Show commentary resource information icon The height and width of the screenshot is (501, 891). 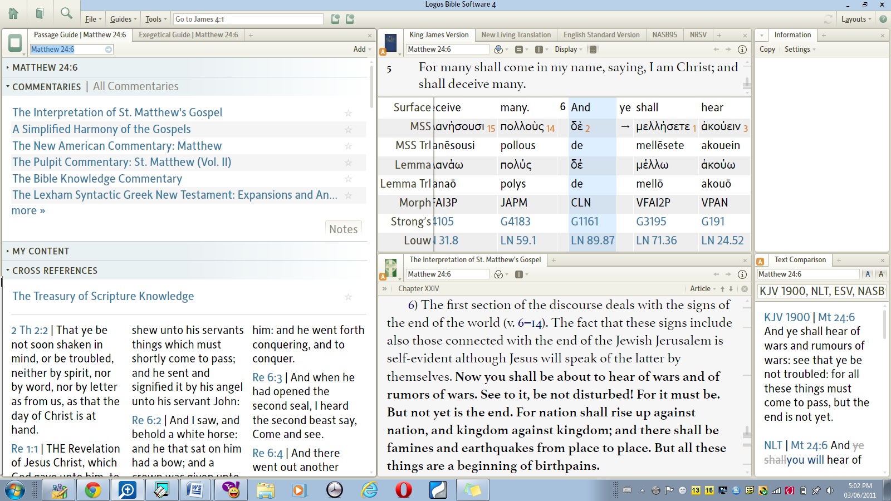click(742, 274)
